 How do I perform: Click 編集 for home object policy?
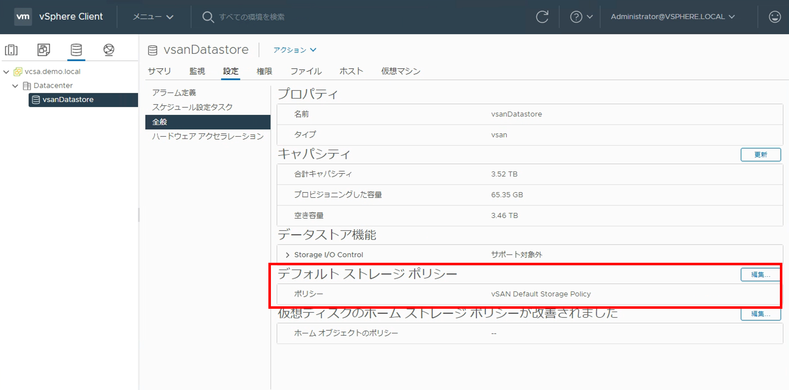(761, 314)
